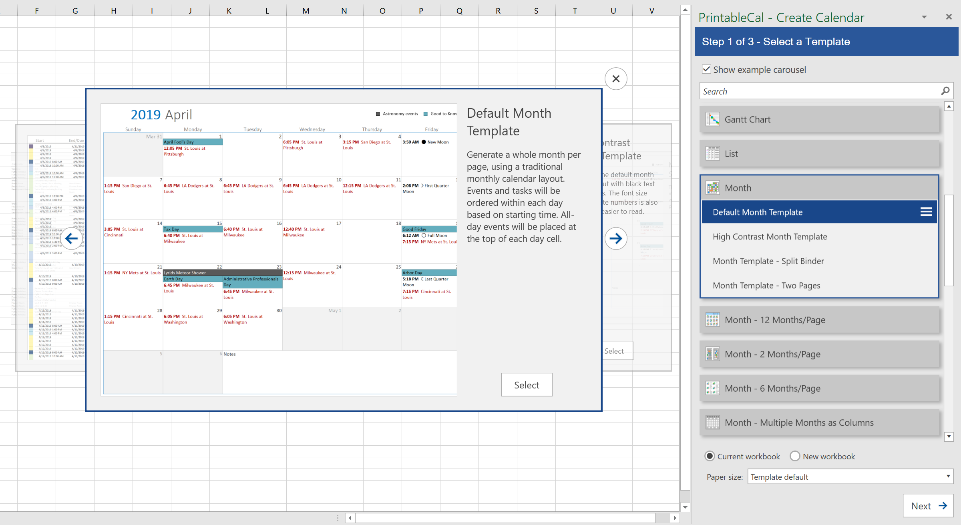This screenshot has height=525, width=961.
Task: Select New workbook radio option
Action: click(795, 456)
